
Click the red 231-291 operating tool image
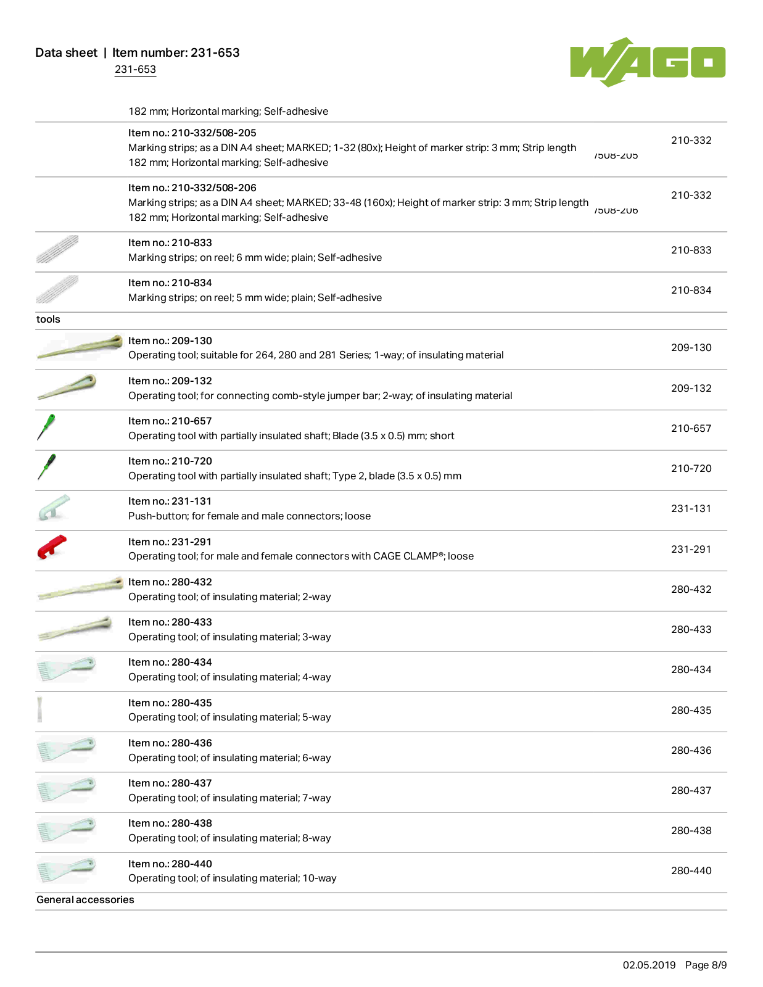pyautogui.click(x=51, y=547)
